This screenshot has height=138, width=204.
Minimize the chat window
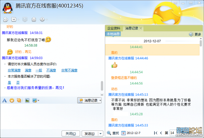point(183,3)
